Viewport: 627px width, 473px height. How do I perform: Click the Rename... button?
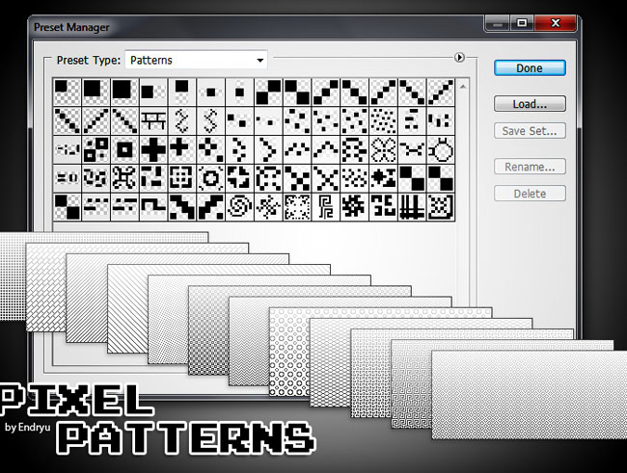(530, 167)
